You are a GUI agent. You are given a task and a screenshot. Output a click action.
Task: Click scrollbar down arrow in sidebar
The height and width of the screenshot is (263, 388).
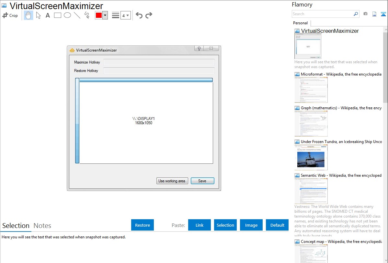(386, 260)
